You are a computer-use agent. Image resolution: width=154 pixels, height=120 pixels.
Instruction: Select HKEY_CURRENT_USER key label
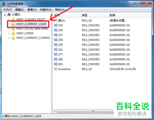click(x=31, y=24)
